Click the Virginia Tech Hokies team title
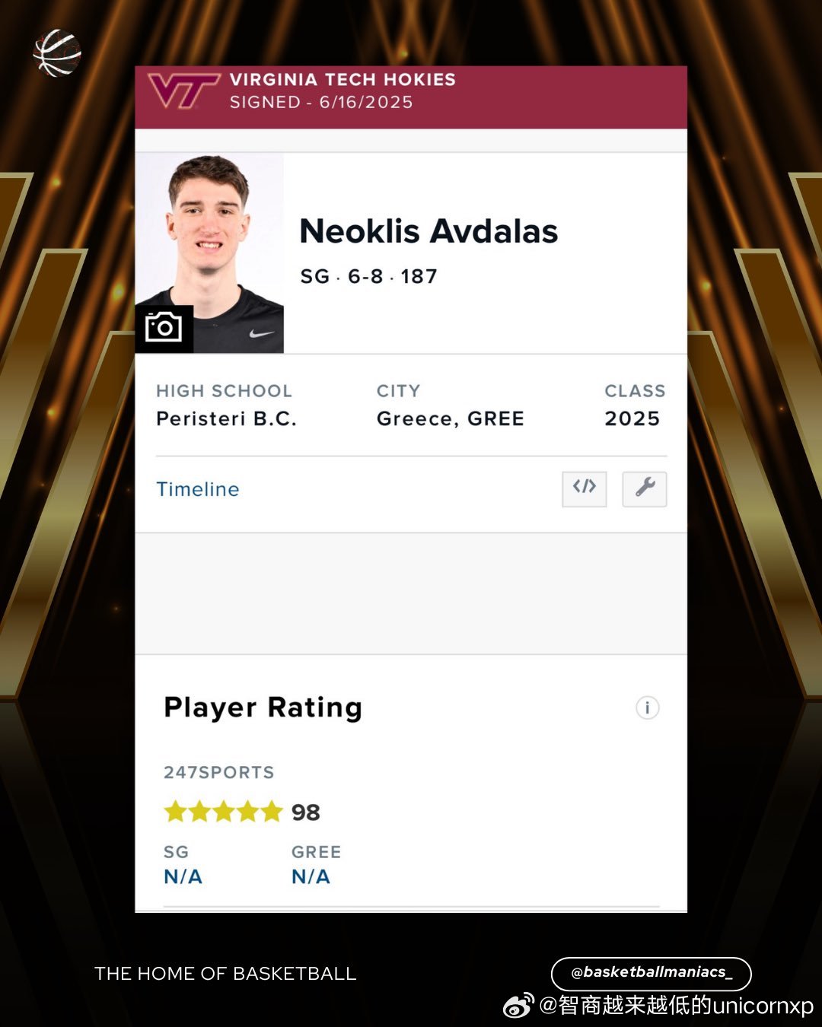822x1027 pixels. (342, 79)
